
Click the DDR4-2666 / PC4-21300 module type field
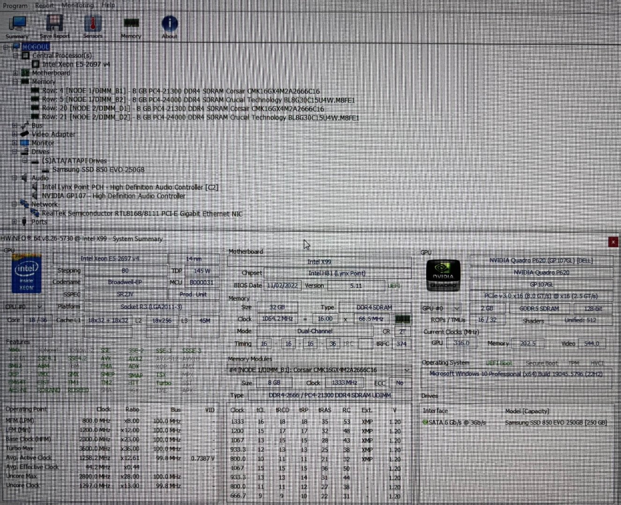(329, 396)
